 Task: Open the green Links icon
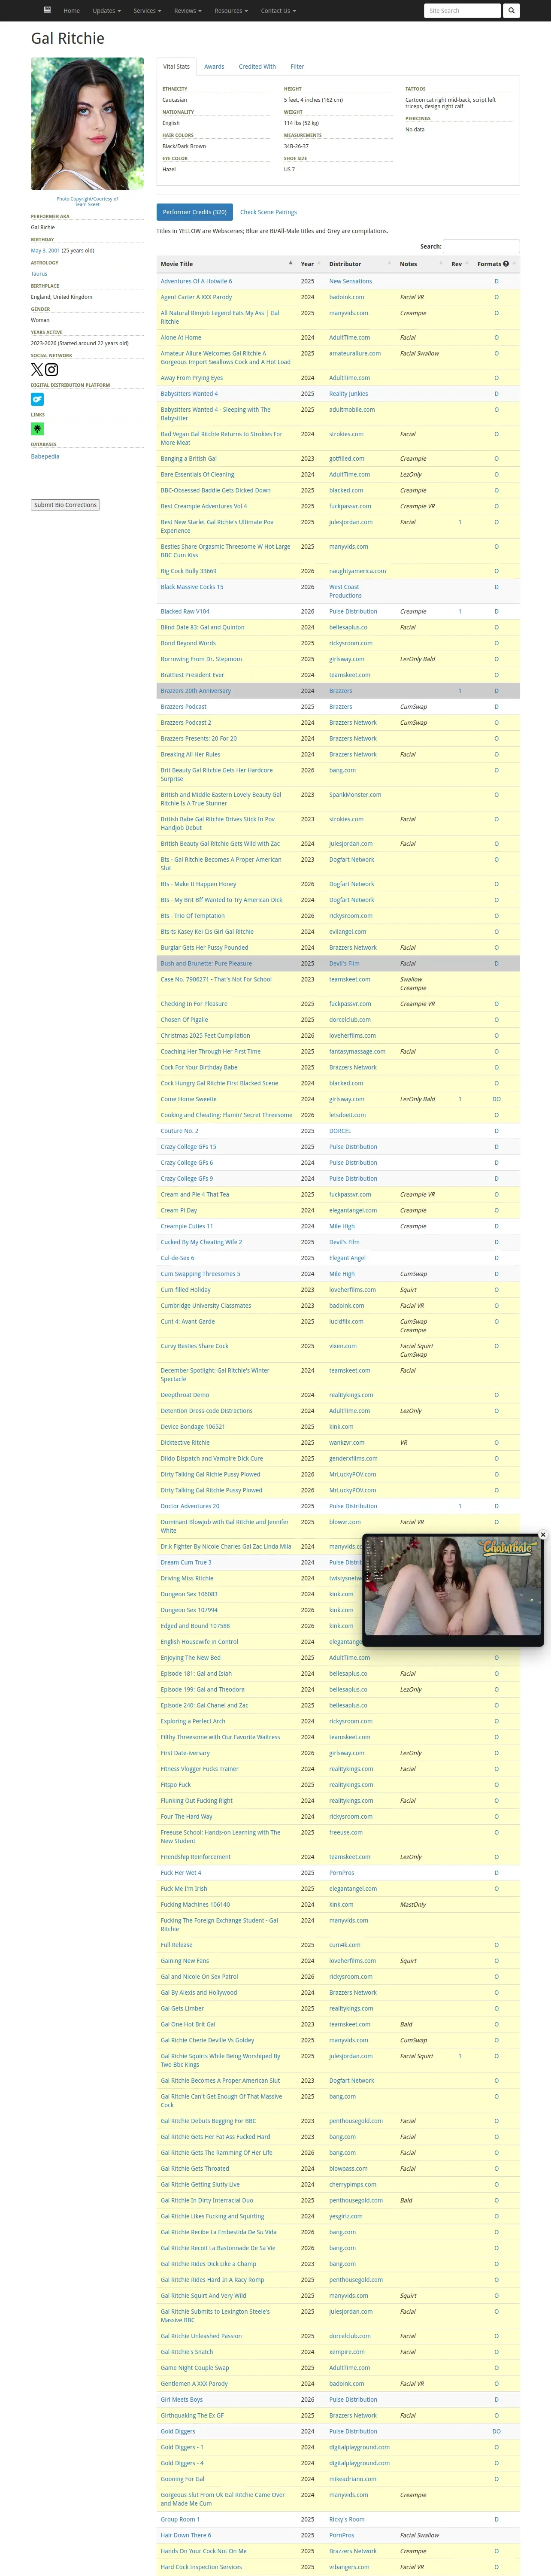click(x=37, y=429)
